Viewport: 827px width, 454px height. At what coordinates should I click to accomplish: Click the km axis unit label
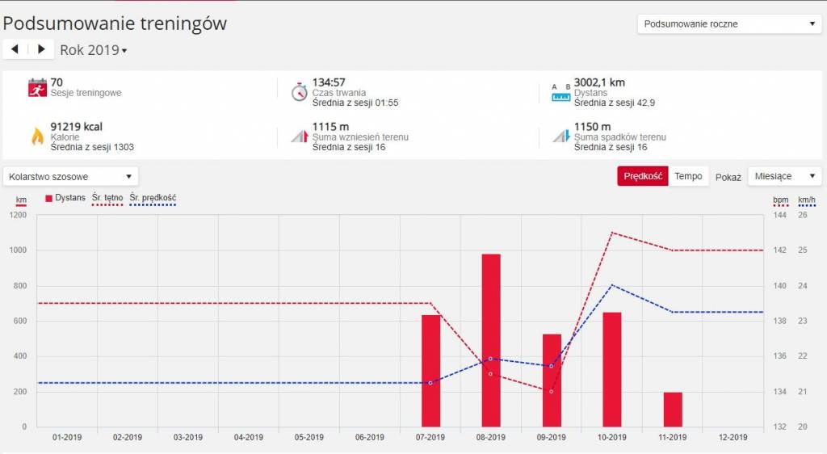[21, 200]
